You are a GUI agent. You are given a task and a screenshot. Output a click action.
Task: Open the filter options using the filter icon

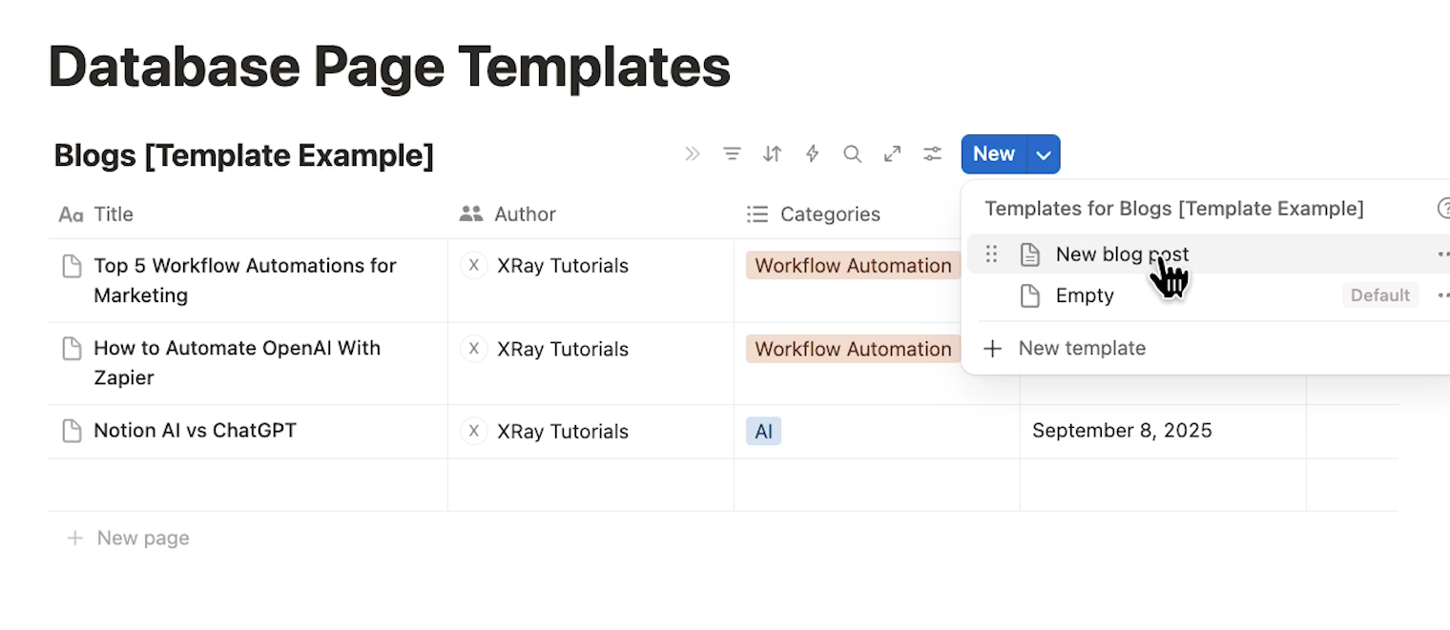point(733,153)
